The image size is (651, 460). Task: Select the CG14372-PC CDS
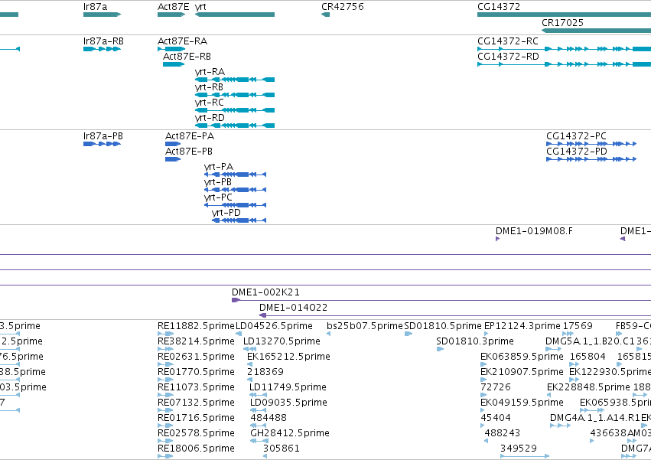point(591,144)
